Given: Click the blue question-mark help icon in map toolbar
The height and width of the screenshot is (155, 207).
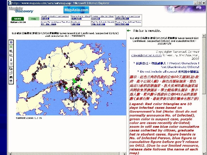Looking at the screenshot, I should [x=11, y=42].
